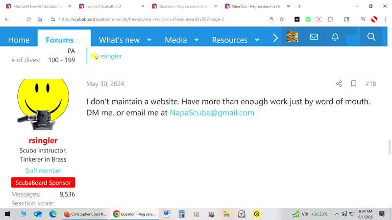Viewport: 392px width, 220px height.
Task: Open Word from the Windows taskbar
Action: pos(166,214)
